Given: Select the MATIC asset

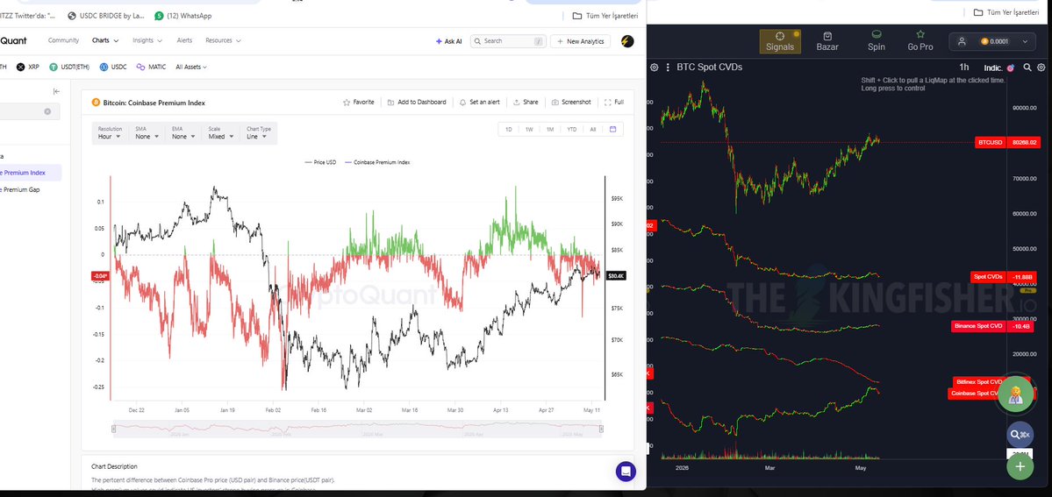Looking at the screenshot, I should click(151, 67).
